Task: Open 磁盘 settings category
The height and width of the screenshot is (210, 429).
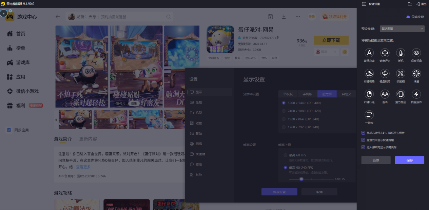Action: 210,123
